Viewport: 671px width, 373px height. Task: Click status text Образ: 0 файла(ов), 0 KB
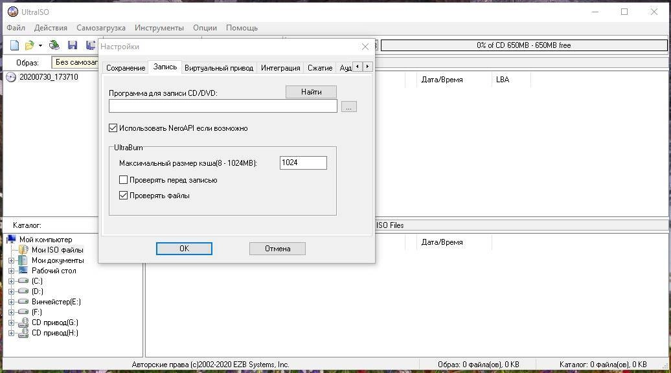pos(479,365)
